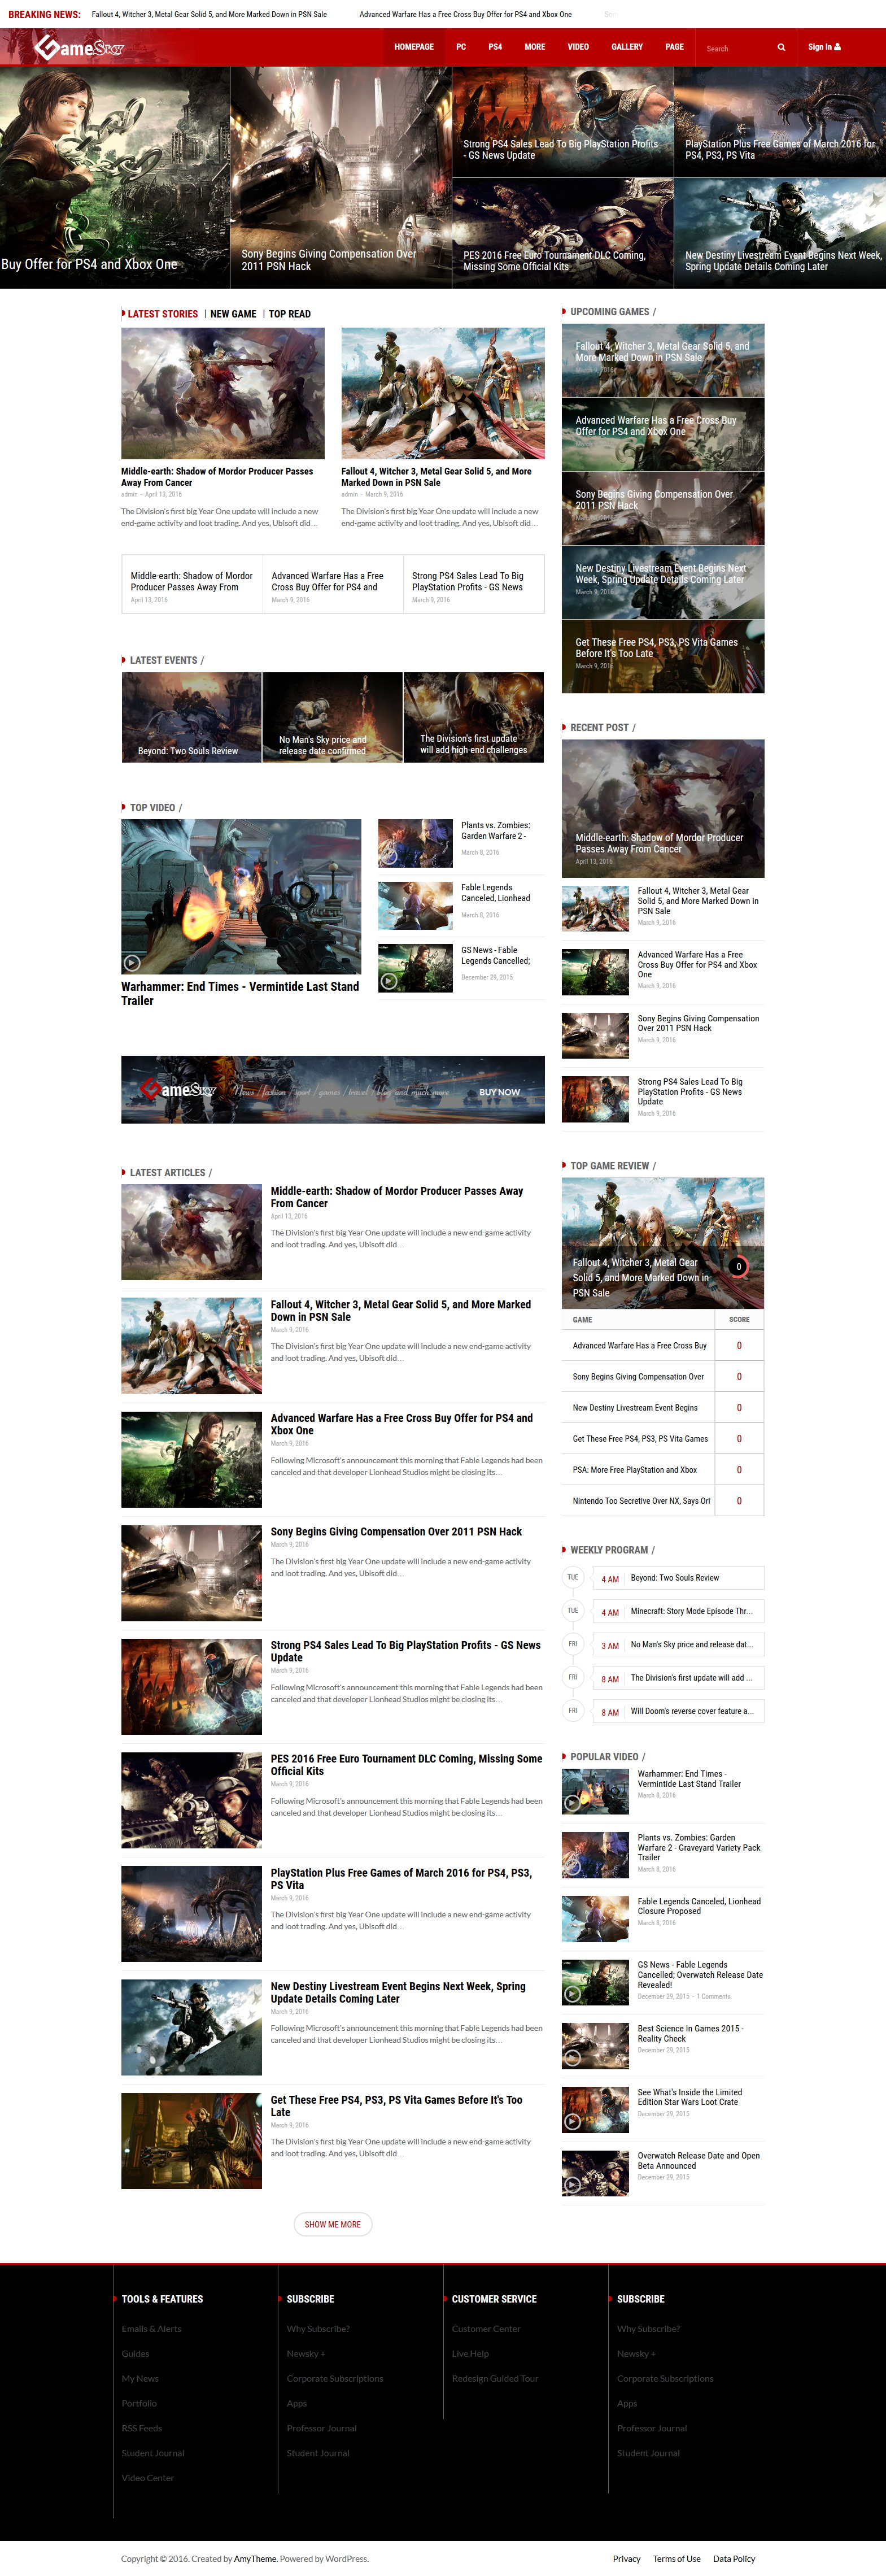The height and width of the screenshot is (2576, 886).
Task: Click the FRI marker for Will Doom's reverse cover
Action: pos(573,1711)
